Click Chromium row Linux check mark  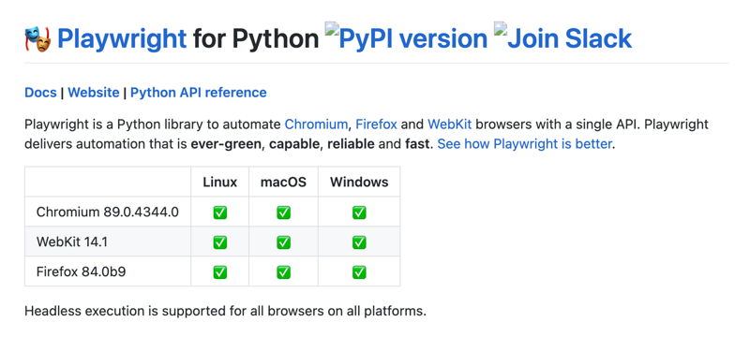(220, 212)
